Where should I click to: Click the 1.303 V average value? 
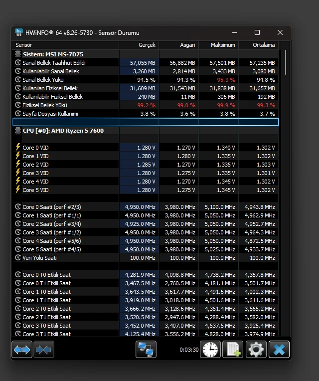[x=266, y=165]
